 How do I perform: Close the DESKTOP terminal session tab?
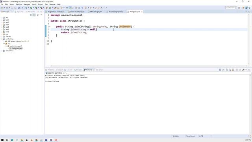click(63, 73)
